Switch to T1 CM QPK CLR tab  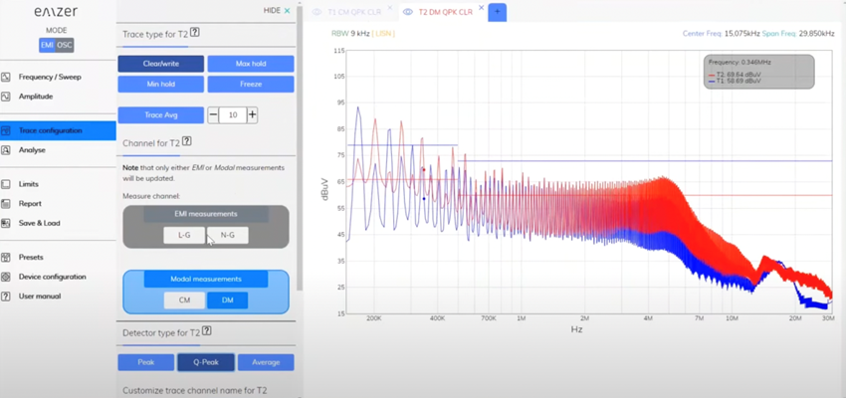pyautogui.click(x=353, y=12)
